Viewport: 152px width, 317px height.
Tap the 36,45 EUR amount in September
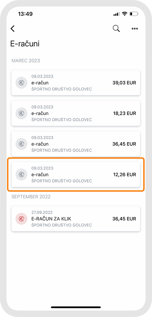124,219
